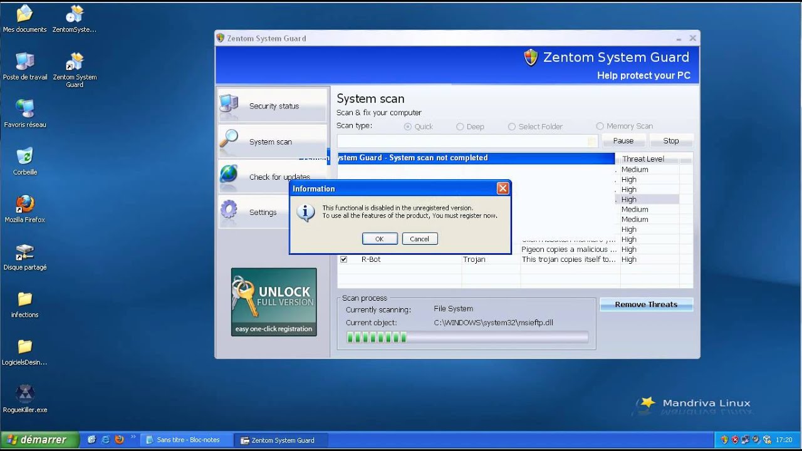Uncheck the R-Bot threat checkbox
Screen dimensions: 802x451
pyautogui.click(x=343, y=259)
